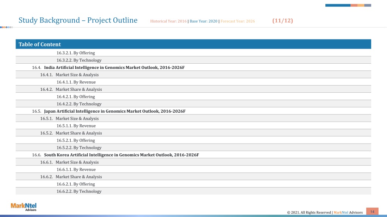Select row 16.6.1. Market Size & Analysis
This screenshot has height=217, width=387.
click(x=193, y=162)
